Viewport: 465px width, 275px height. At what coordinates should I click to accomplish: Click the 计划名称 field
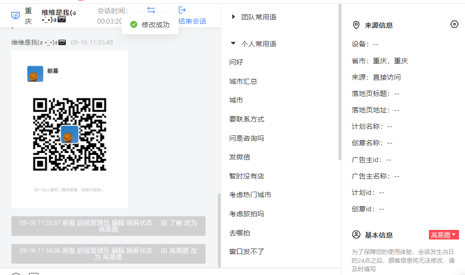click(x=372, y=127)
